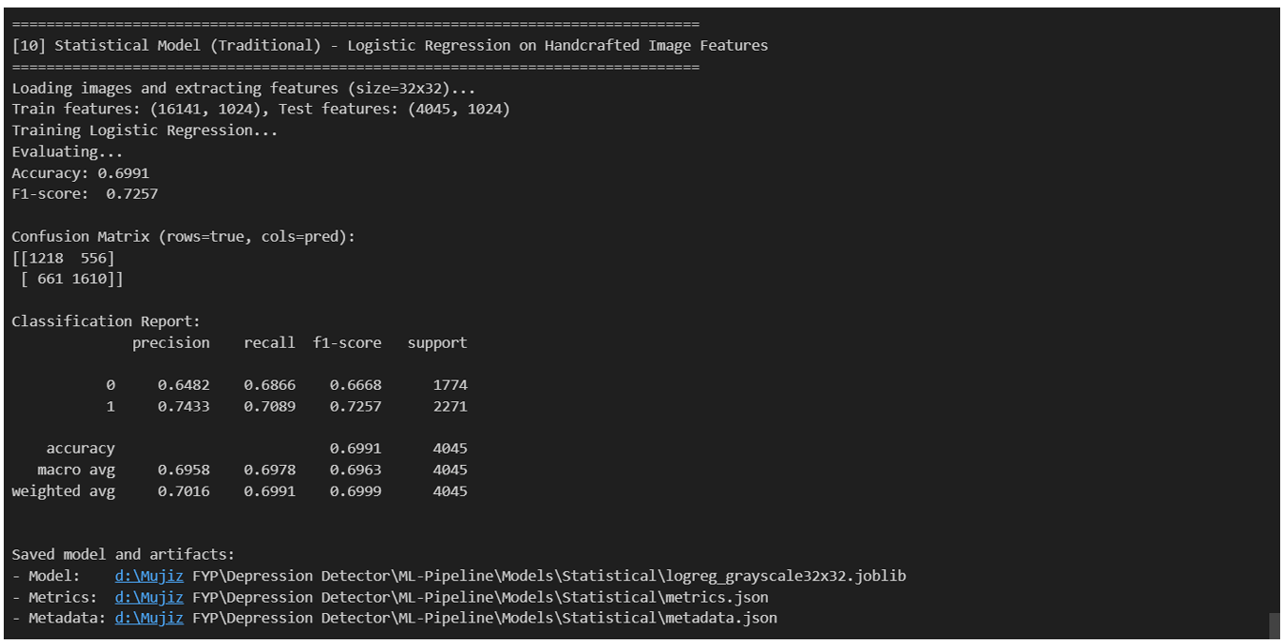Open the Model path d:\Mujiz link

coord(148,576)
